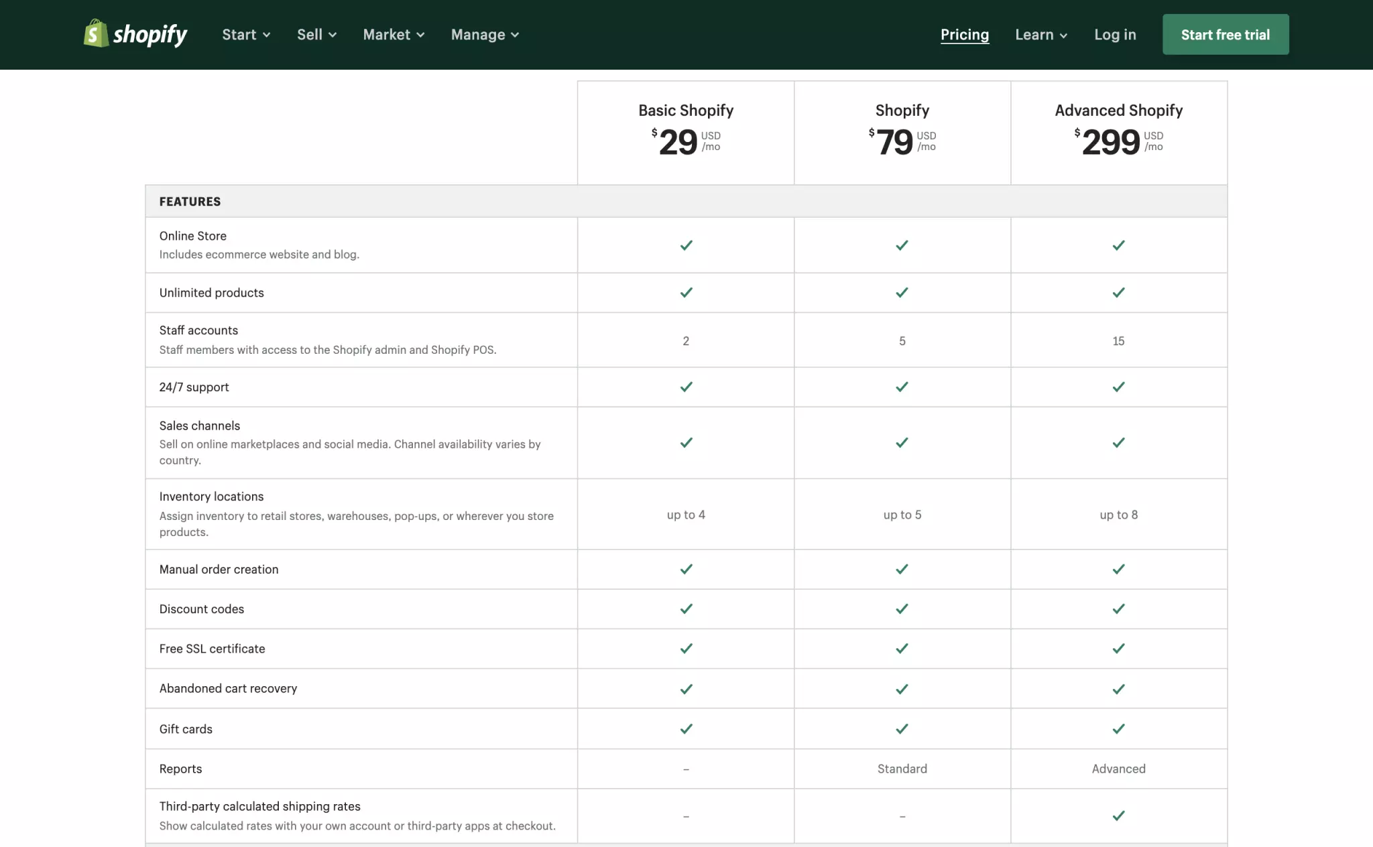Click 'up to 5' inventory locations cell
Viewport: 1373px width, 847px height.
902,515
